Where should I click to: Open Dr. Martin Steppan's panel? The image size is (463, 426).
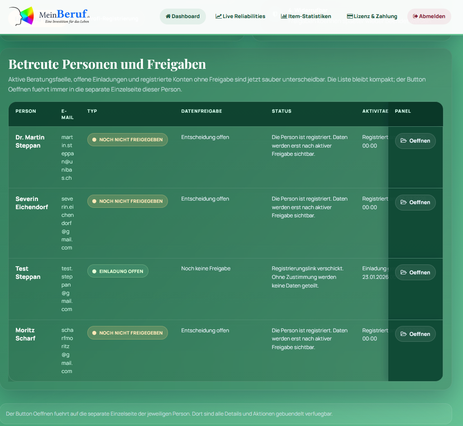coord(415,141)
